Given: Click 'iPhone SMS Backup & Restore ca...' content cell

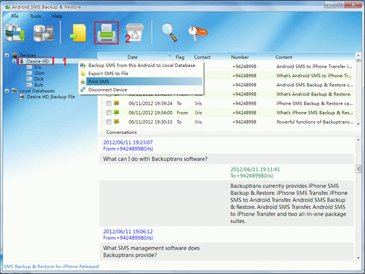Looking at the screenshot, I should (315, 104).
